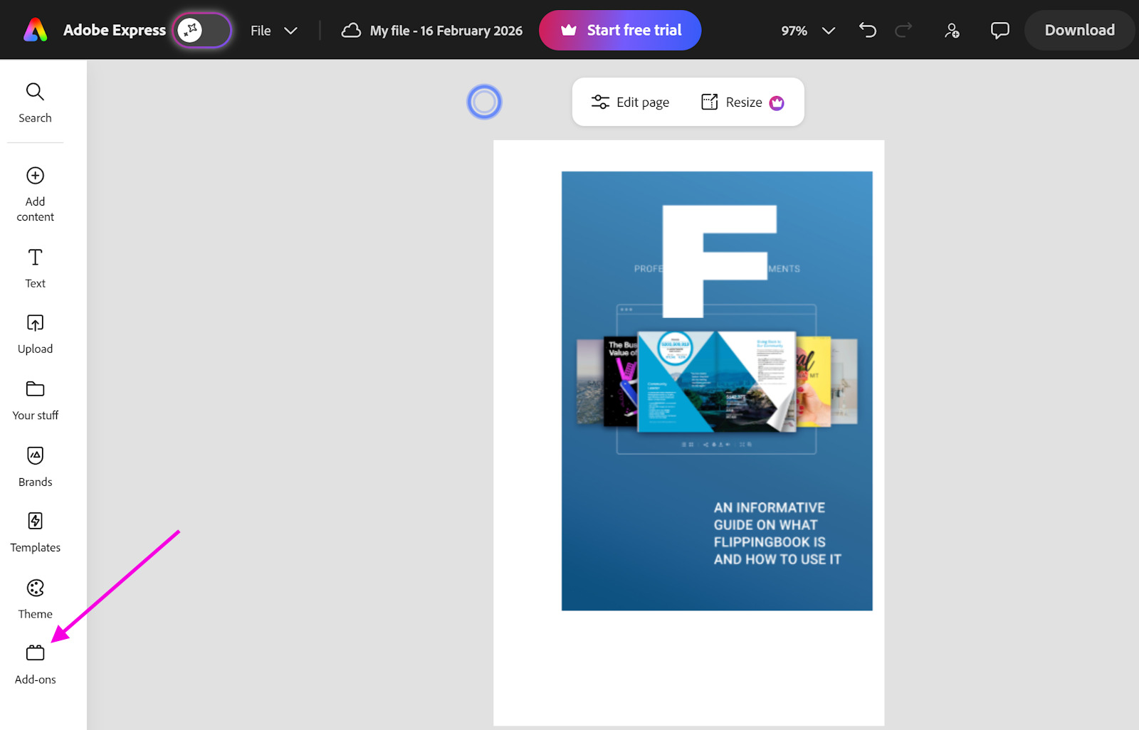Open the Add-ons panel
Screen dimensions: 1139x730
[x=35, y=664]
